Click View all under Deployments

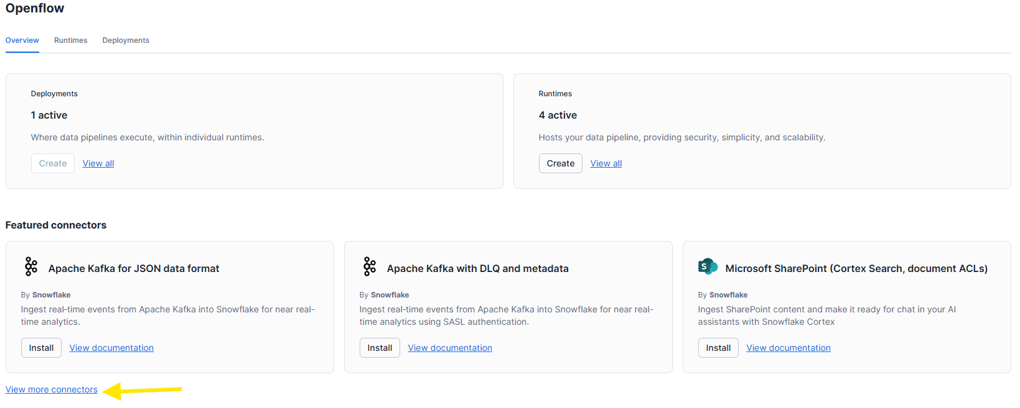[x=98, y=163]
